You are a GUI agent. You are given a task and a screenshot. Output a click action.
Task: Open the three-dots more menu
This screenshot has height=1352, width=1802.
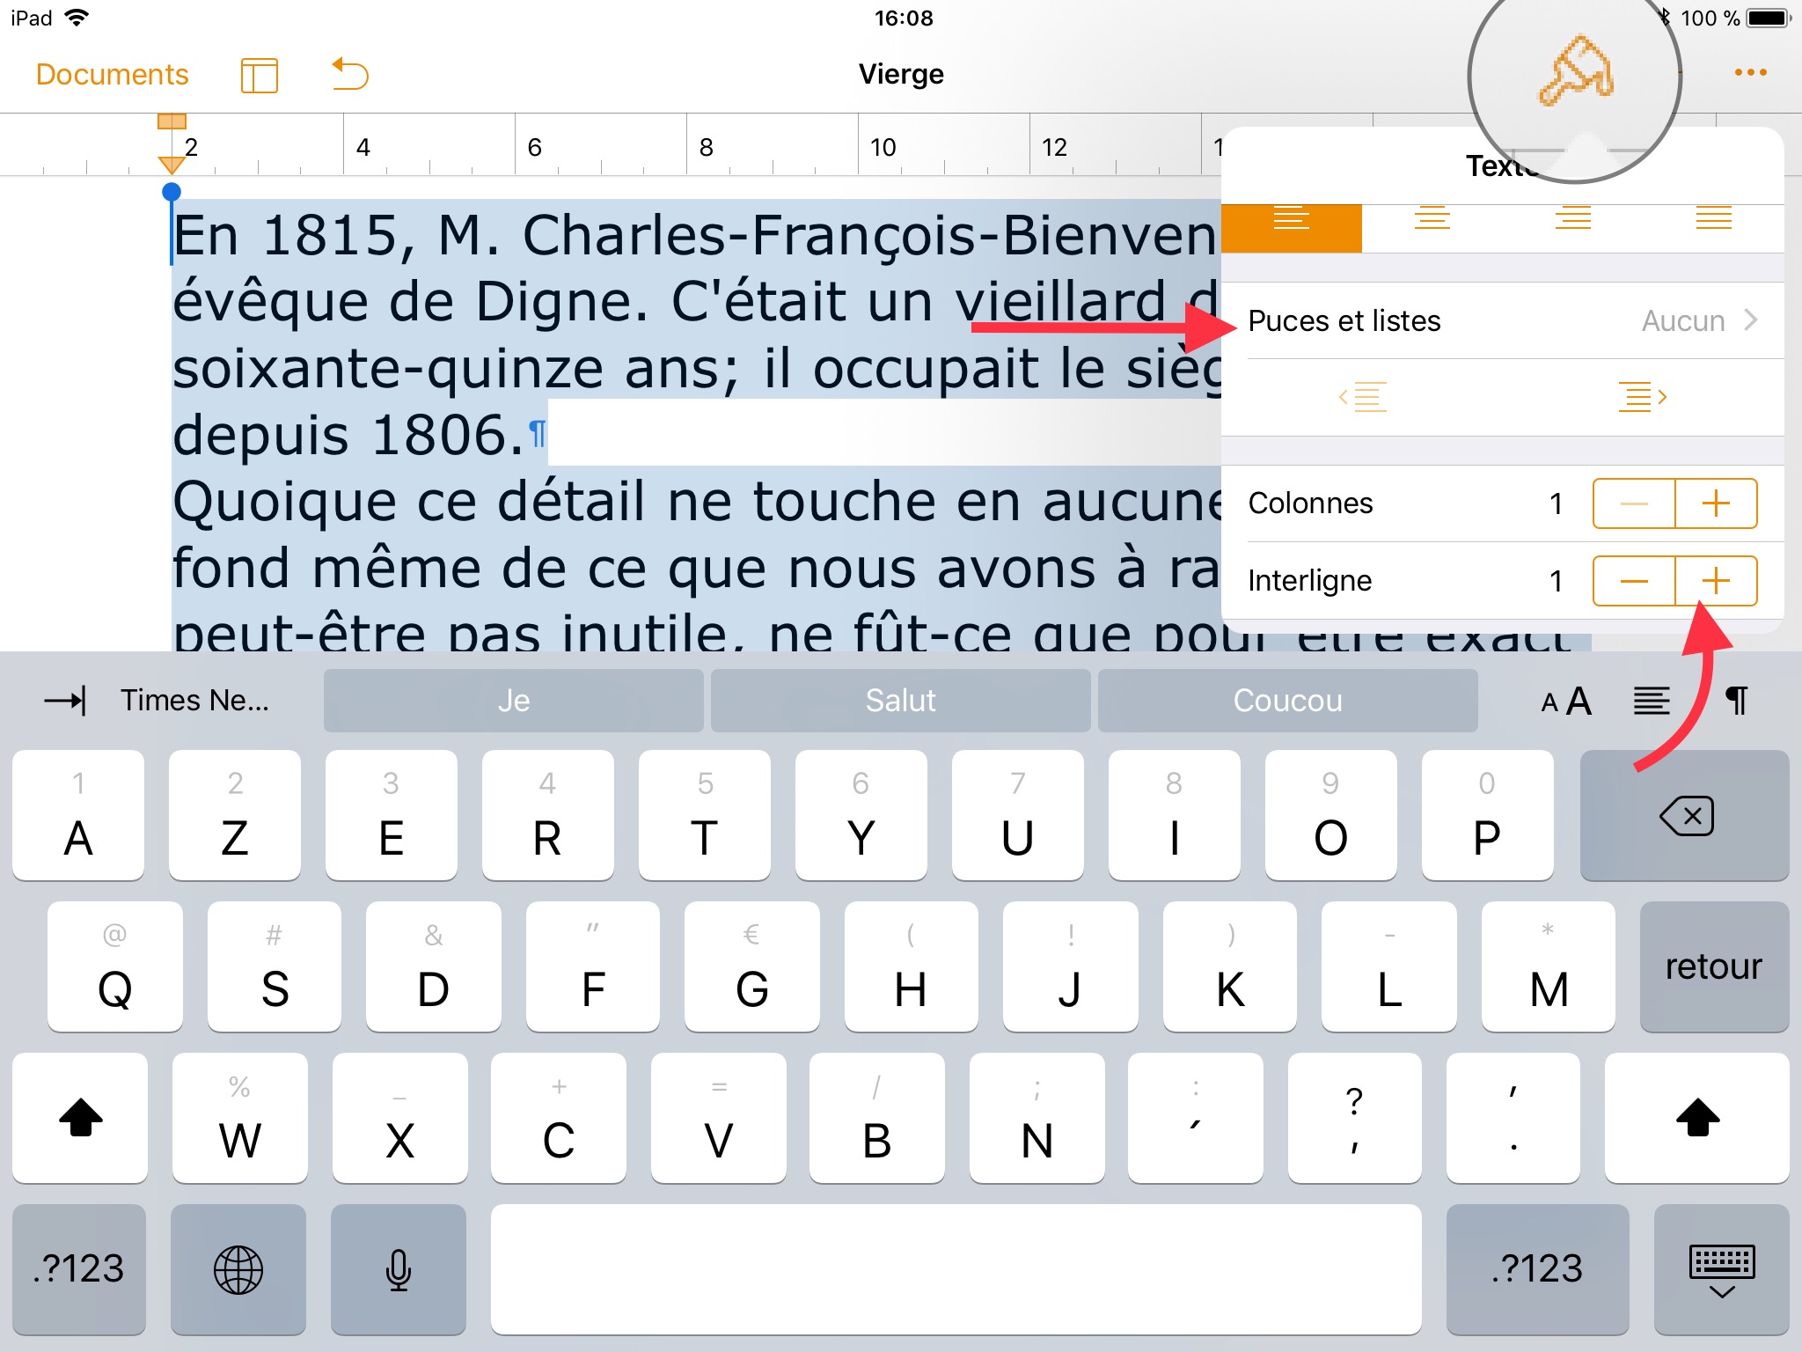[1750, 73]
